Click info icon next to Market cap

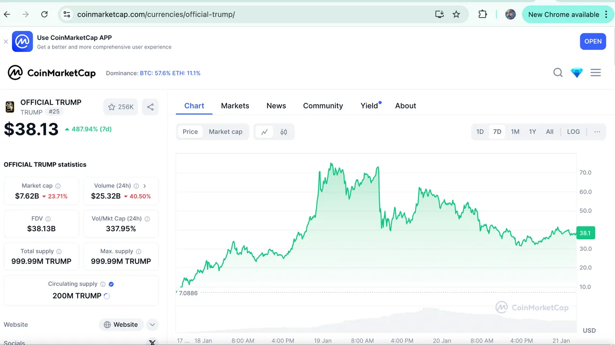click(58, 186)
